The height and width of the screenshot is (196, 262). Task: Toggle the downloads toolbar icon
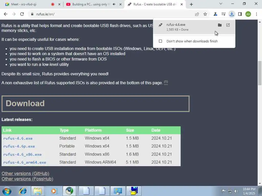pos(232,14)
